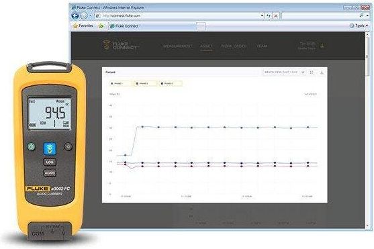Click the Add to Favorites Bar icon

click(x=101, y=26)
